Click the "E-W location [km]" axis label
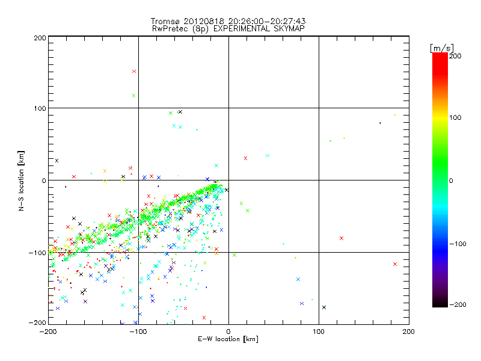Image resolution: width=481 pixels, height=361 pixels. click(228, 339)
